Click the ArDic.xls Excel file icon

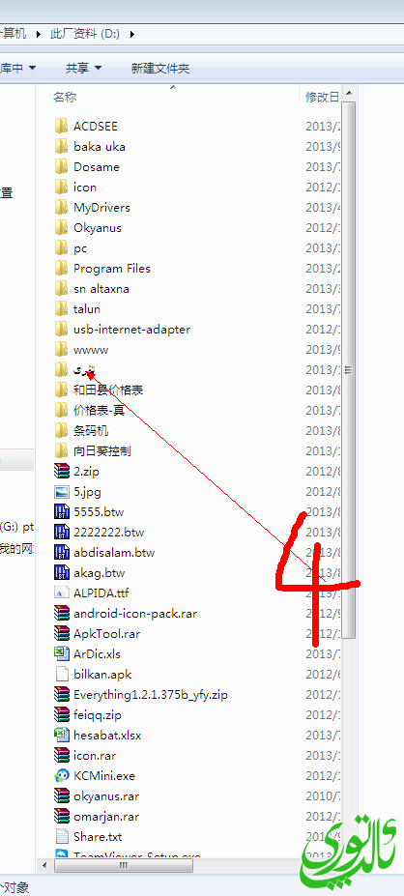[x=61, y=653]
